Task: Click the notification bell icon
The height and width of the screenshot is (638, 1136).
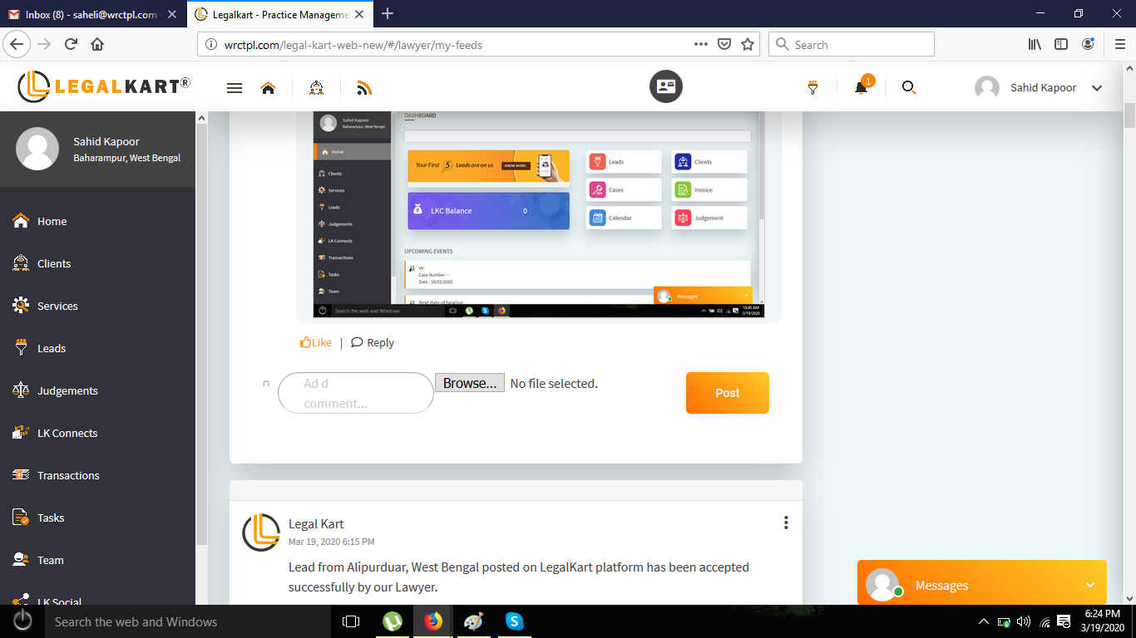Action: (861, 88)
